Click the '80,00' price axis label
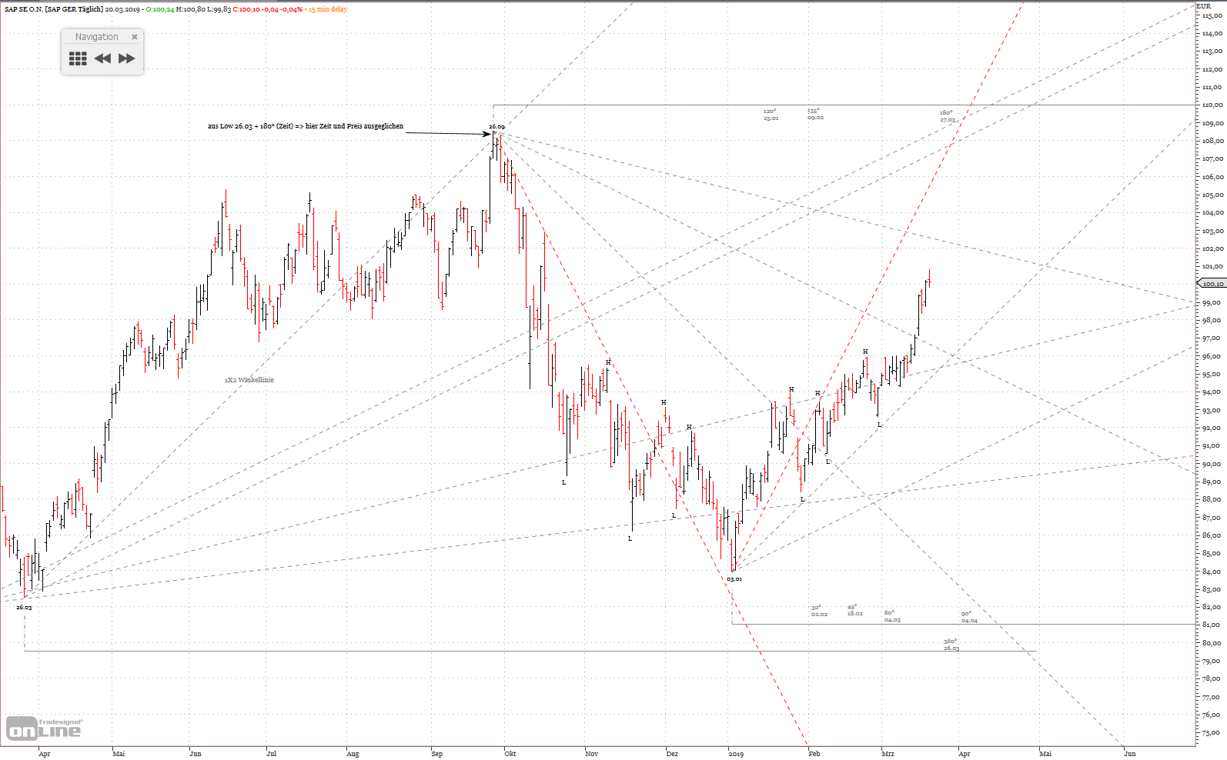 (x=1211, y=643)
